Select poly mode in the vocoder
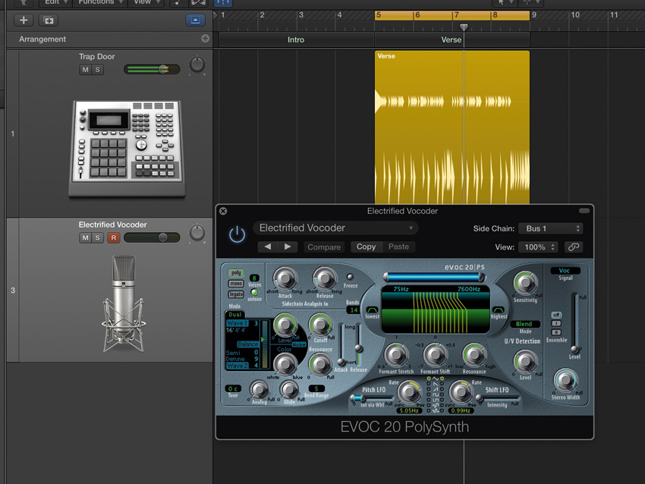The image size is (645, 484). coord(236,272)
